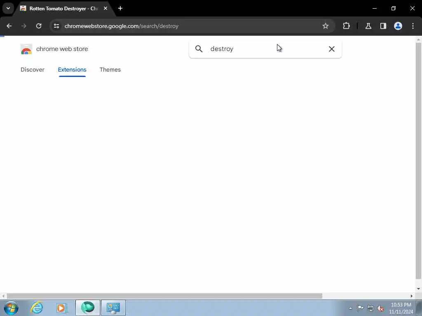The width and height of the screenshot is (422, 316).
Task: Go back to the previous page
Action: pyautogui.click(x=9, y=26)
